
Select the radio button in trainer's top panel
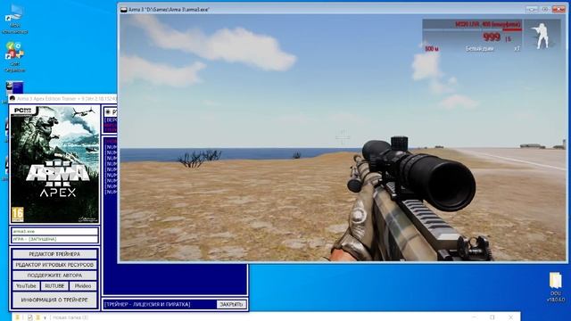(x=108, y=111)
